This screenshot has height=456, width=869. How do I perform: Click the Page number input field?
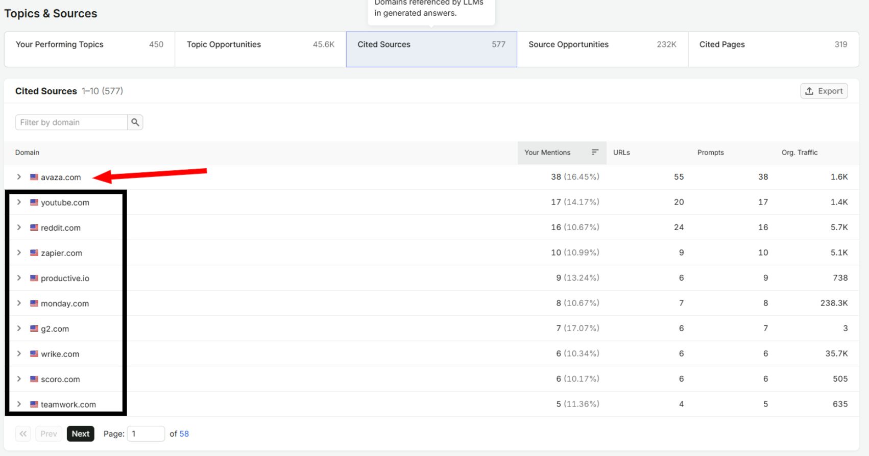pyautogui.click(x=146, y=434)
